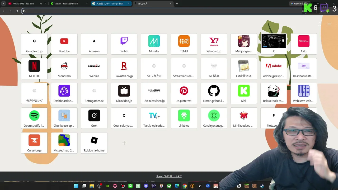Open the Youtube speed dial tile
This screenshot has height=190, width=338.
click(x=64, y=44)
